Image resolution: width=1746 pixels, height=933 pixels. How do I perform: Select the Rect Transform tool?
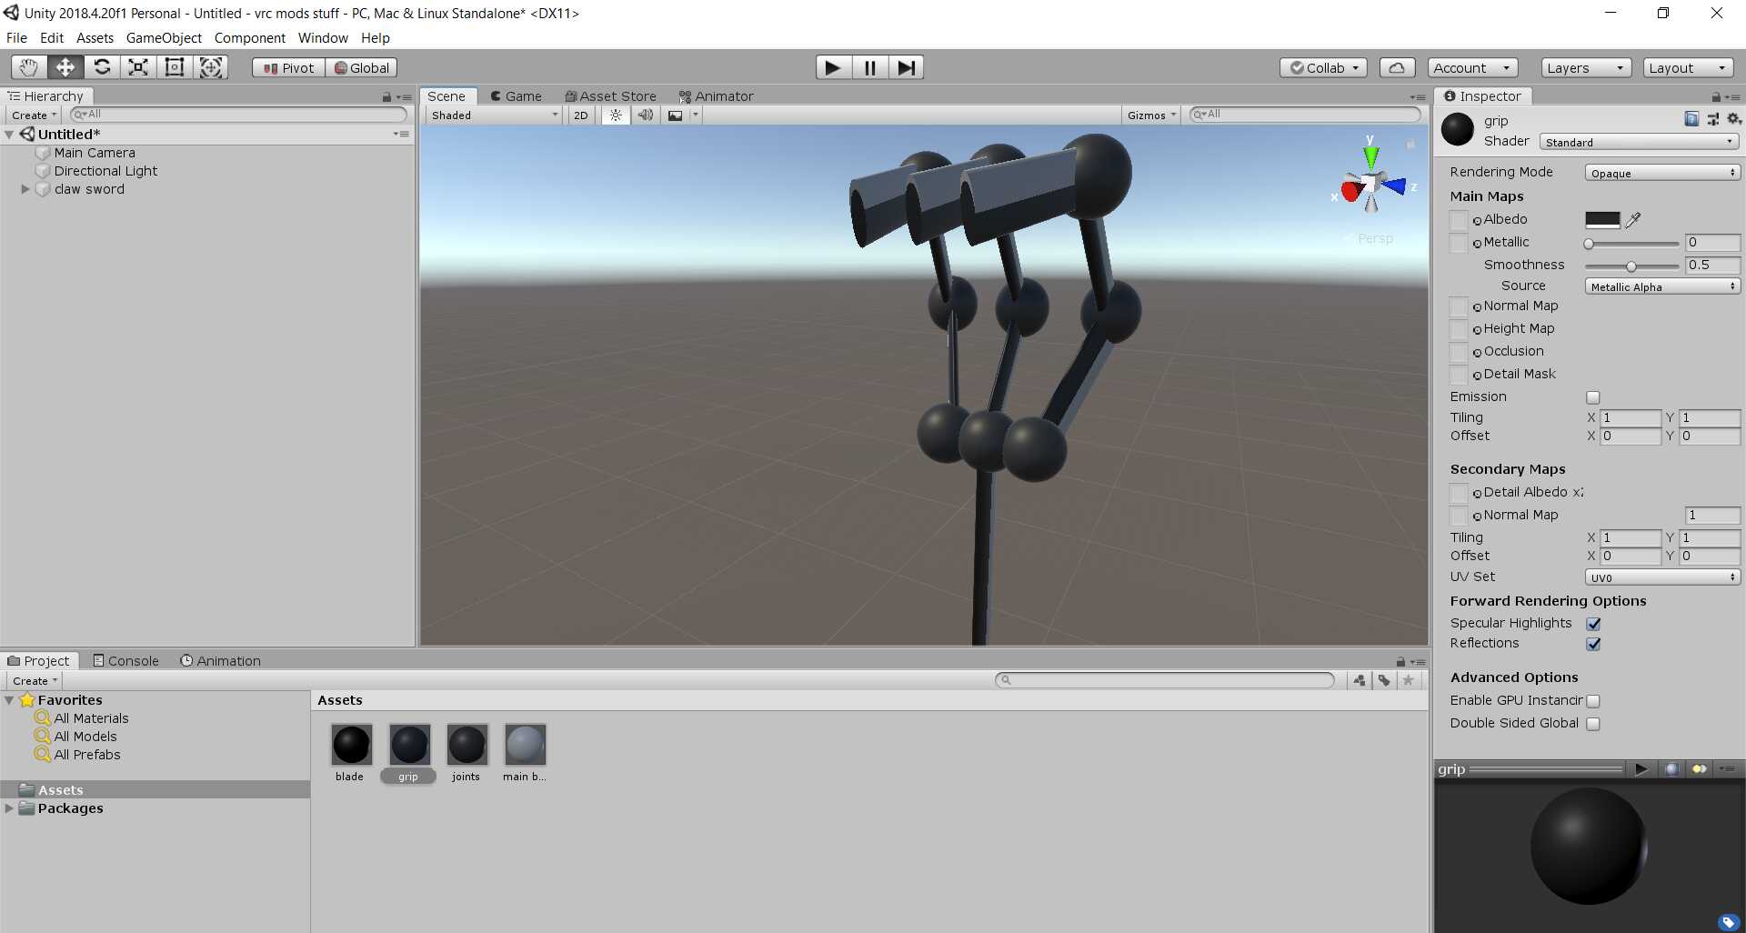coord(175,67)
